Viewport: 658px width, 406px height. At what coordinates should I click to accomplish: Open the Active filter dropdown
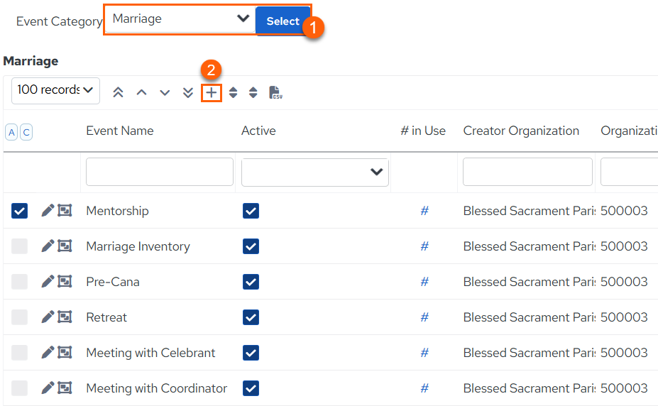tap(314, 172)
